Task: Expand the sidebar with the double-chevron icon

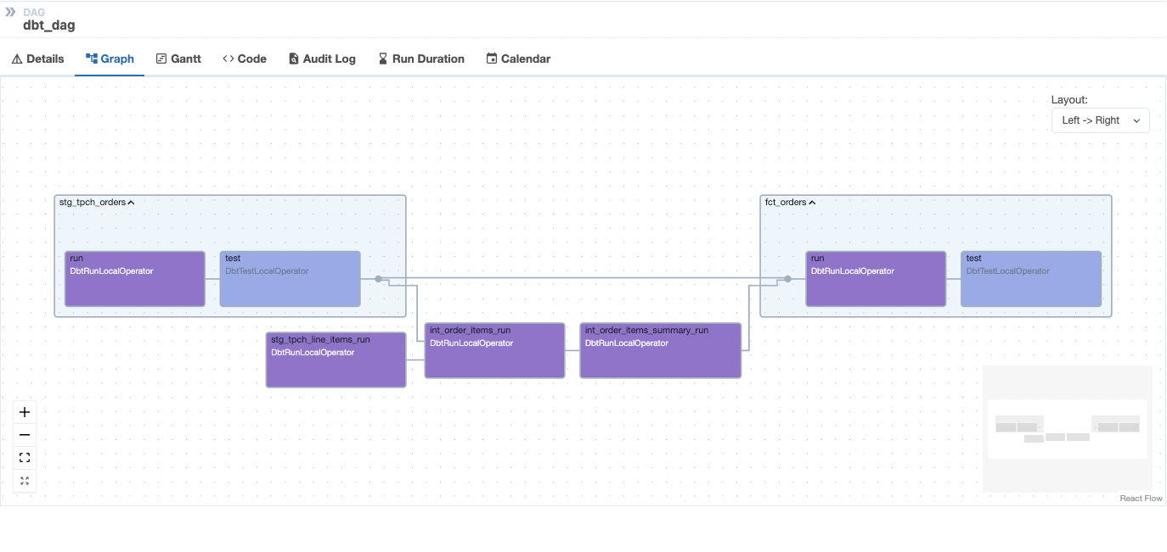Action: pos(12,12)
